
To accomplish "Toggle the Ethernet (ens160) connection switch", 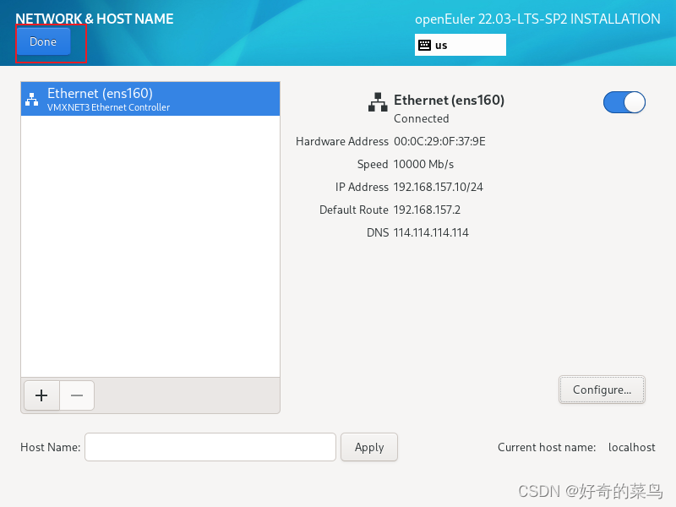I will pos(624,102).
